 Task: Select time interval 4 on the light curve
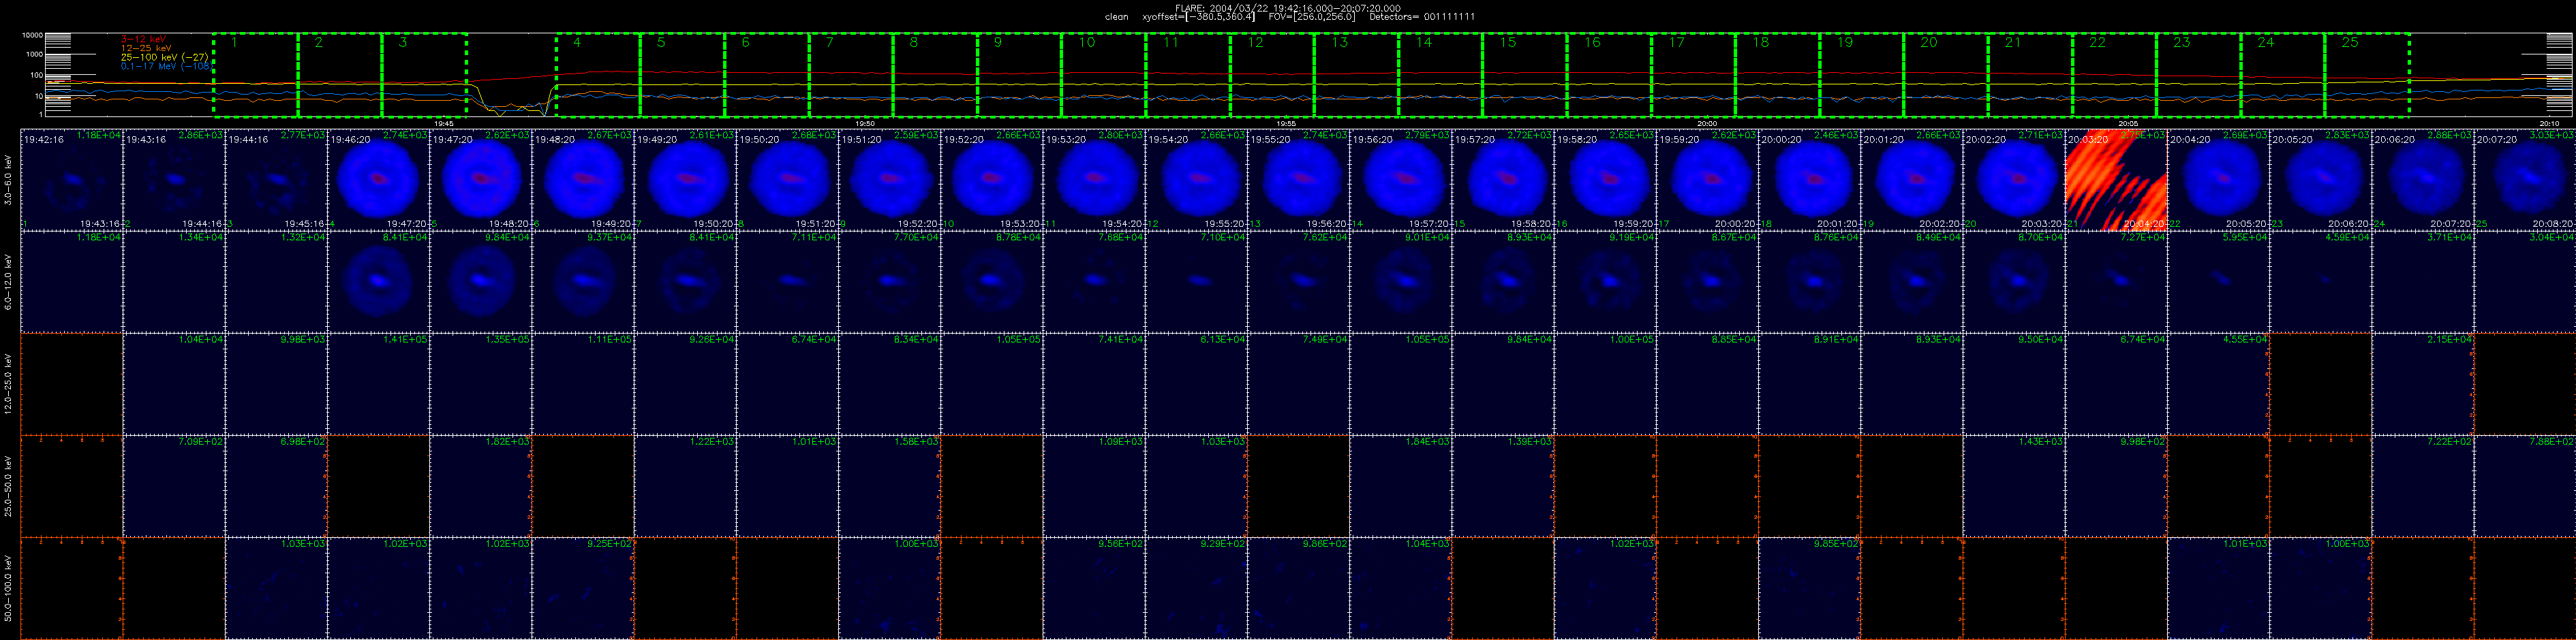pos(598,75)
